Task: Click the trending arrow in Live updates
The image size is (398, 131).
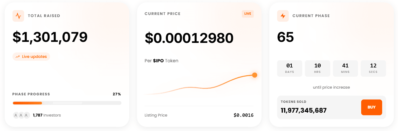Action: [18, 57]
